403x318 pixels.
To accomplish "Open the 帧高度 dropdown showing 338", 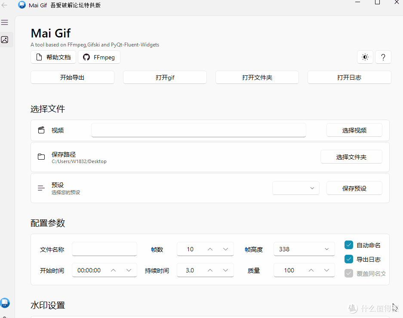I will coord(304,249).
